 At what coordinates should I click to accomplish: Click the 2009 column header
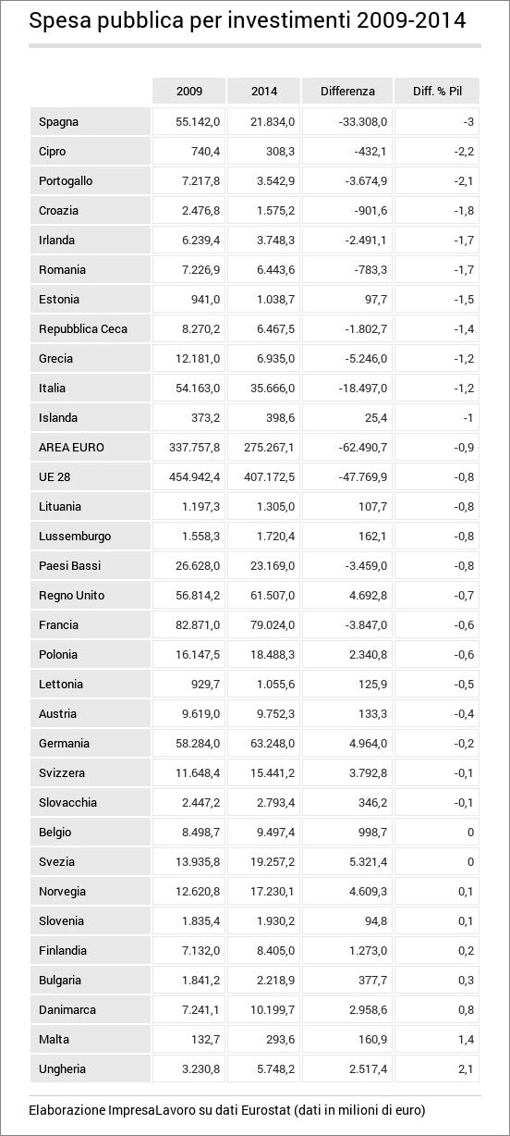tap(188, 92)
